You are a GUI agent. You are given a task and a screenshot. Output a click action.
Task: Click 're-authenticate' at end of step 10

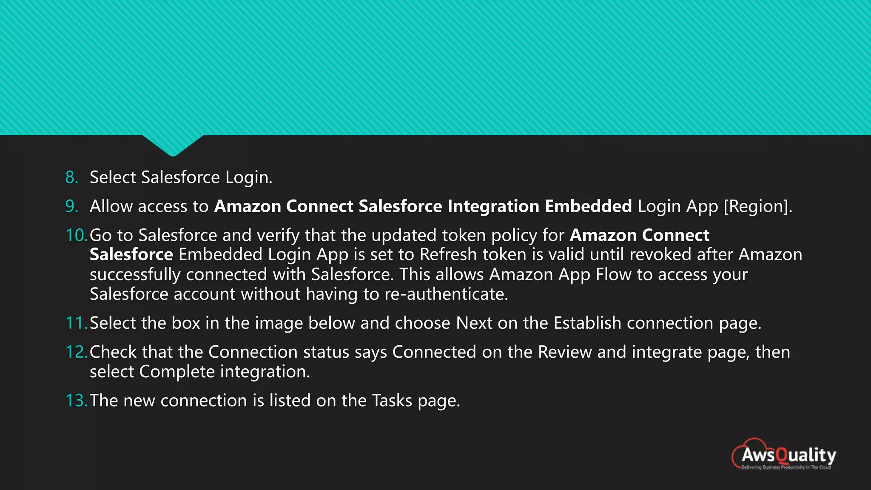[446, 294]
